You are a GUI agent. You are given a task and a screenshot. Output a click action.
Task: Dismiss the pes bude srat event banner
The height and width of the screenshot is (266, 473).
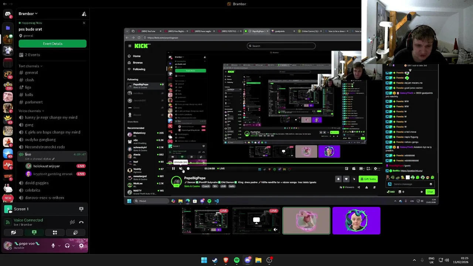[84, 23]
